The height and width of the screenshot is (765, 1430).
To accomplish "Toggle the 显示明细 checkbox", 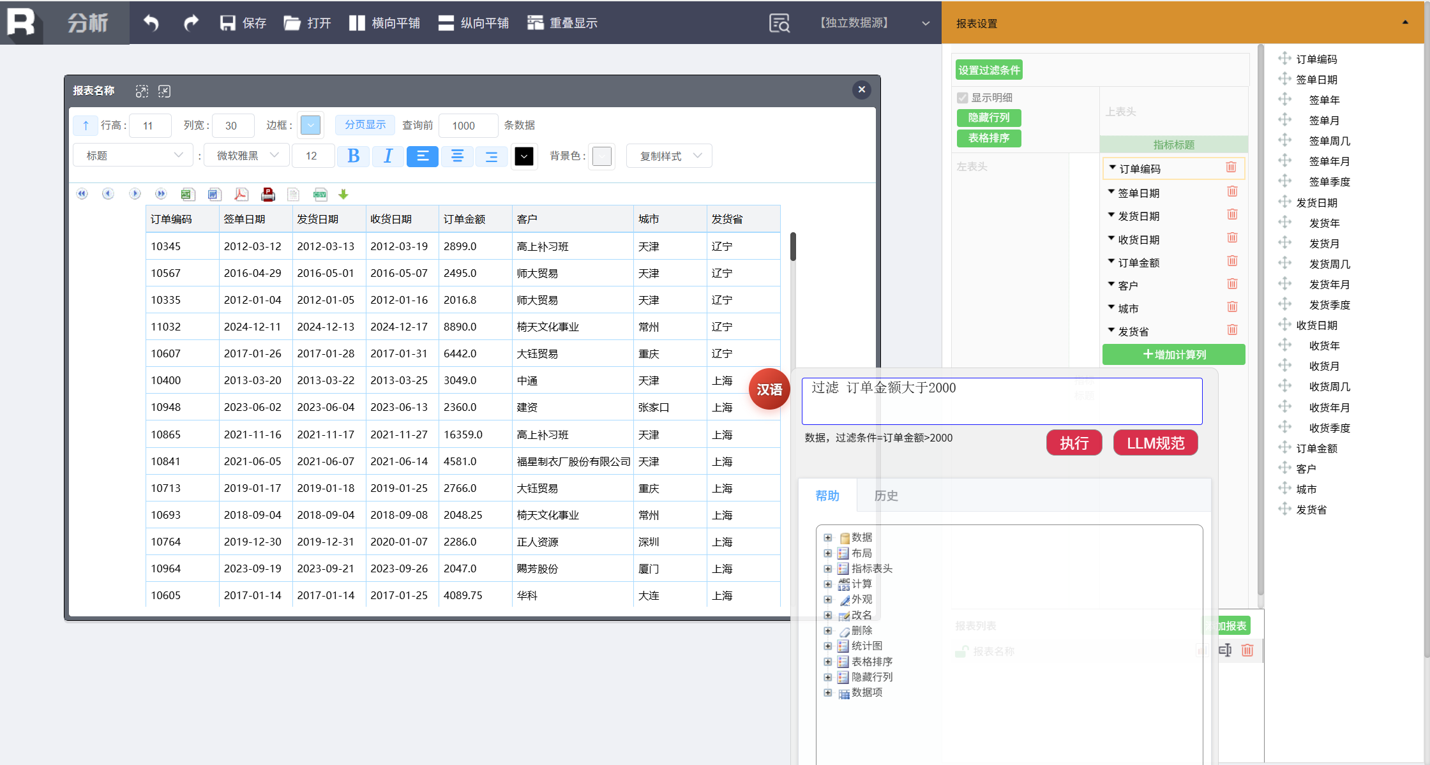I will click(x=963, y=98).
